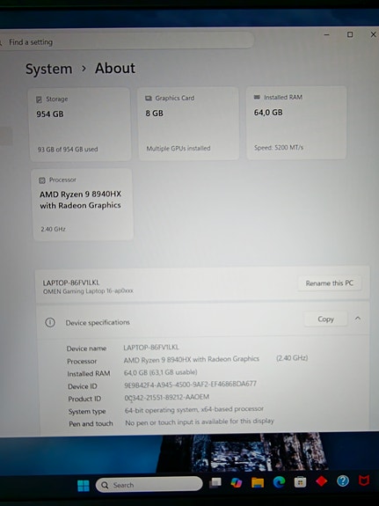Launch Microsoft Edge from the taskbar

279,482
